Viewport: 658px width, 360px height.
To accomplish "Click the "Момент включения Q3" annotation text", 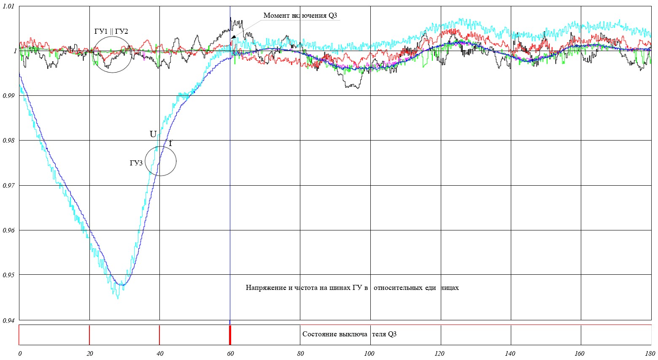I will coord(300,16).
